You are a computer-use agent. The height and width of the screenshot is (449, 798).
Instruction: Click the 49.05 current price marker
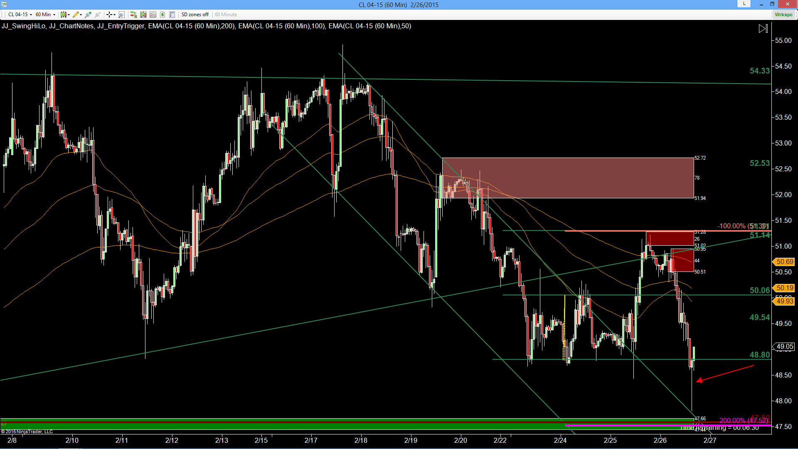point(783,346)
